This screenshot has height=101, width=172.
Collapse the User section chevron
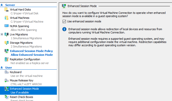tap(2, 68)
